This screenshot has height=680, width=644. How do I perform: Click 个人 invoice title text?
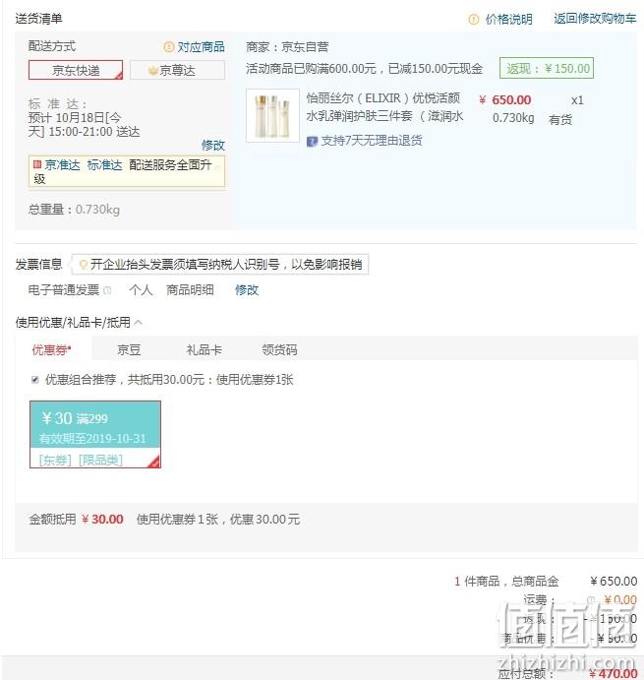tap(141, 289)
